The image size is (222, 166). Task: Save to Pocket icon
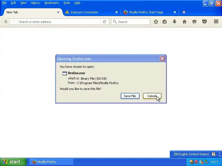205,22
